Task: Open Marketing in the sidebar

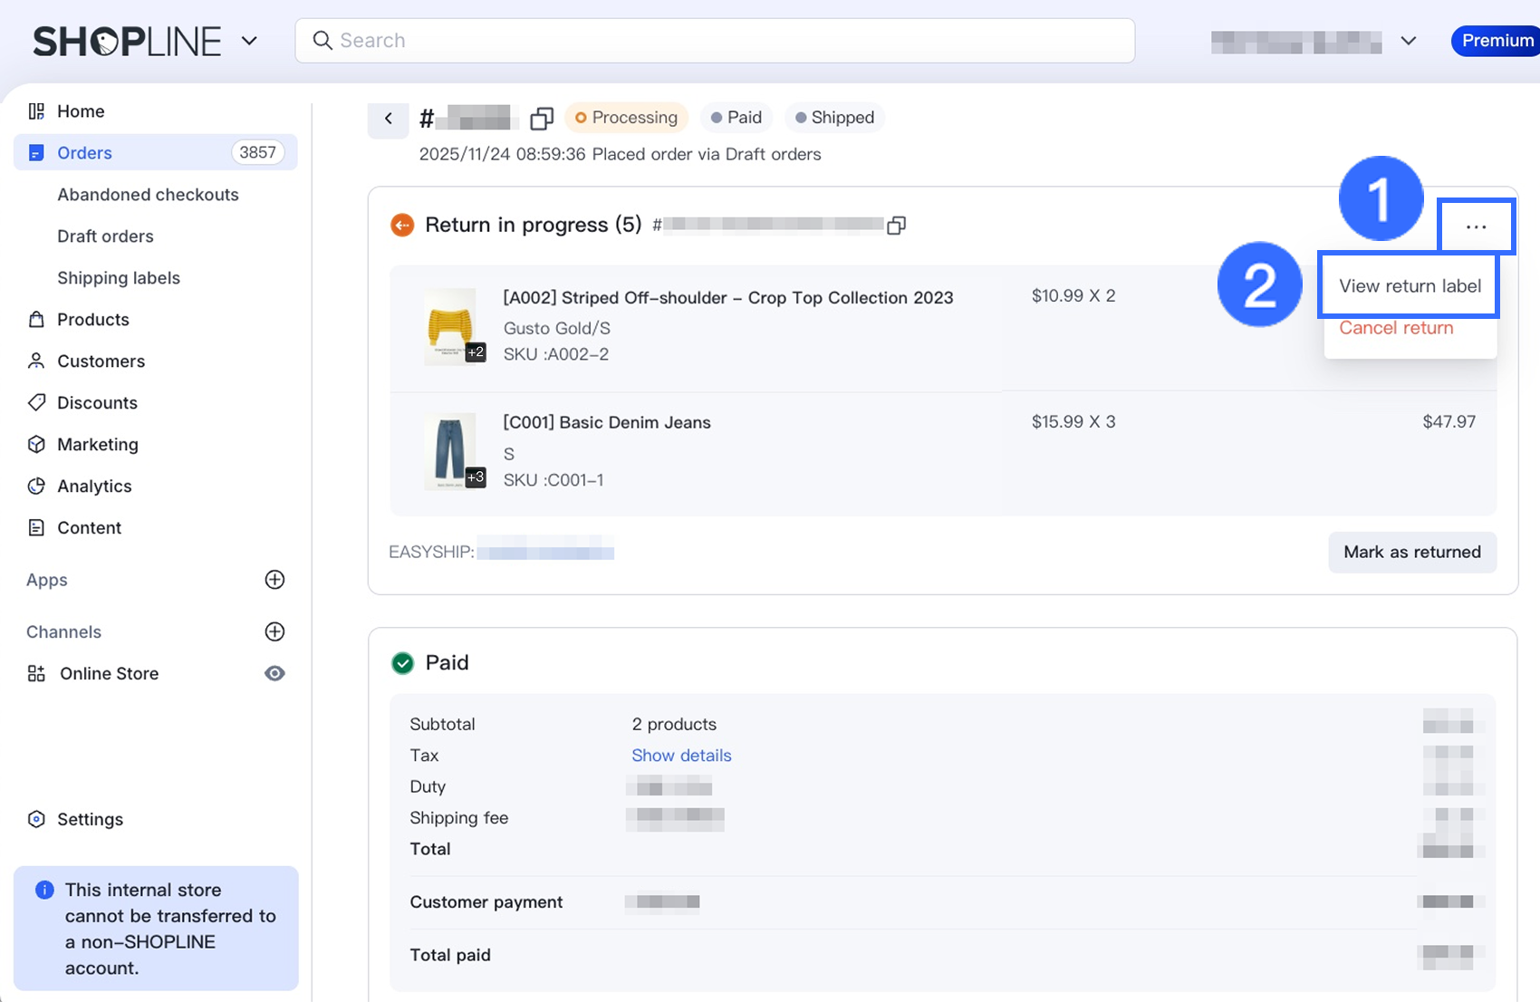Action: (x=97, y=445)
